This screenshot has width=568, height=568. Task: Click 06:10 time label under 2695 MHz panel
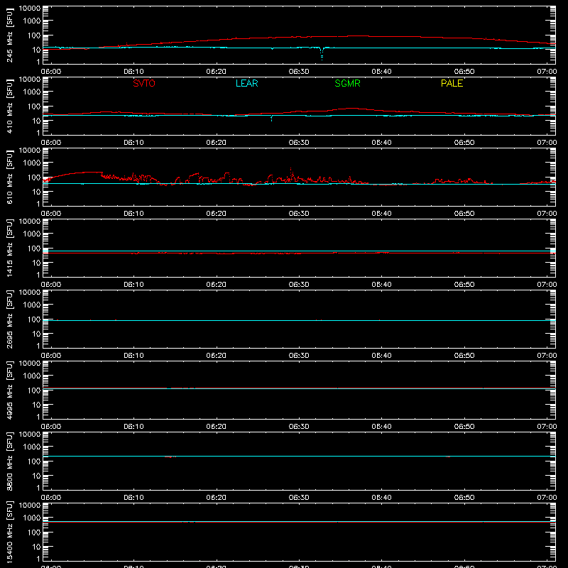[133, 356]
